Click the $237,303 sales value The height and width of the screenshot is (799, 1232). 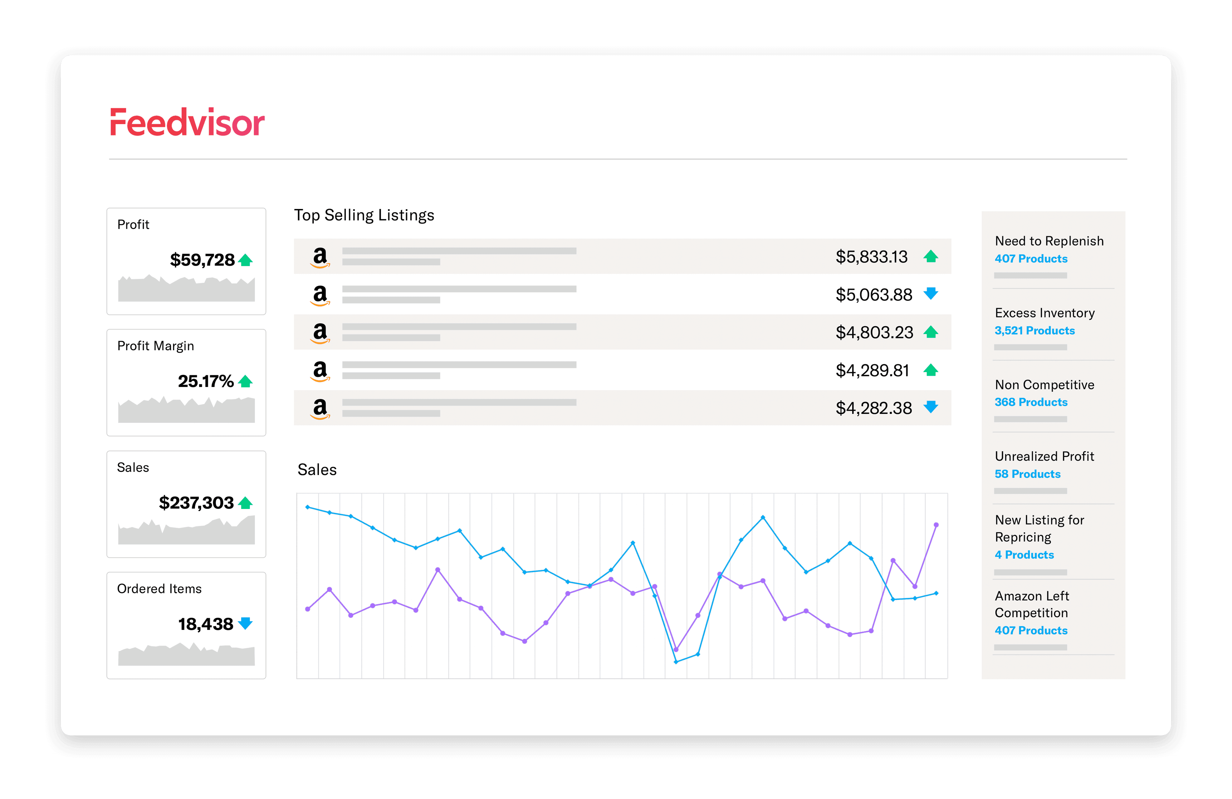[x=196, y=502]
